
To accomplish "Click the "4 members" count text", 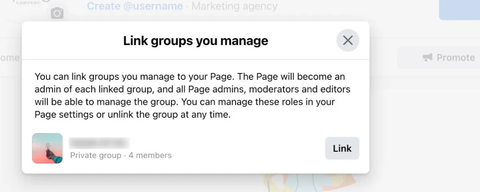I will [150, 155].
